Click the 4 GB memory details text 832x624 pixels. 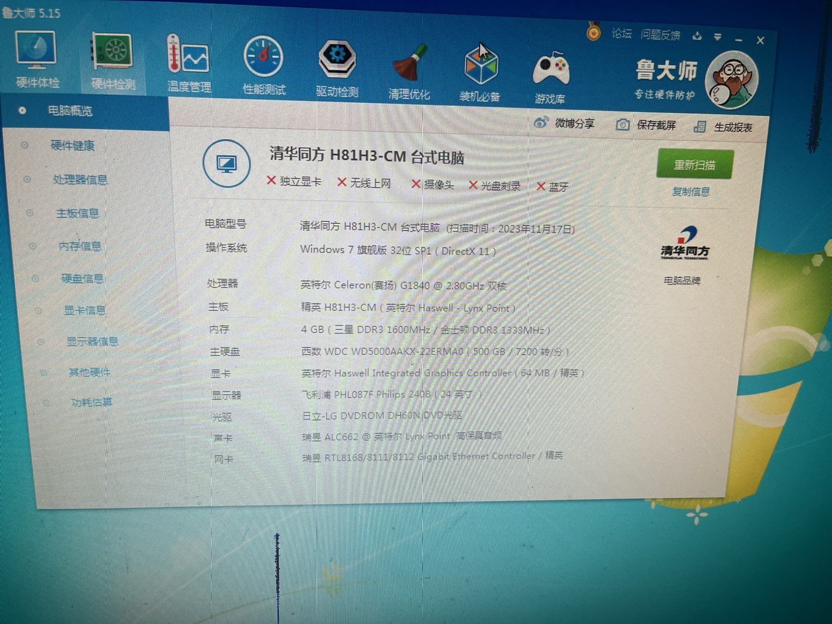click(x=426, y=330)
